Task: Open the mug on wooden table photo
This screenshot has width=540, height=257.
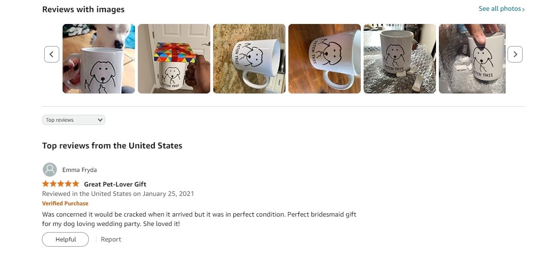Action: pyautogui.click(x=325, y=58)
